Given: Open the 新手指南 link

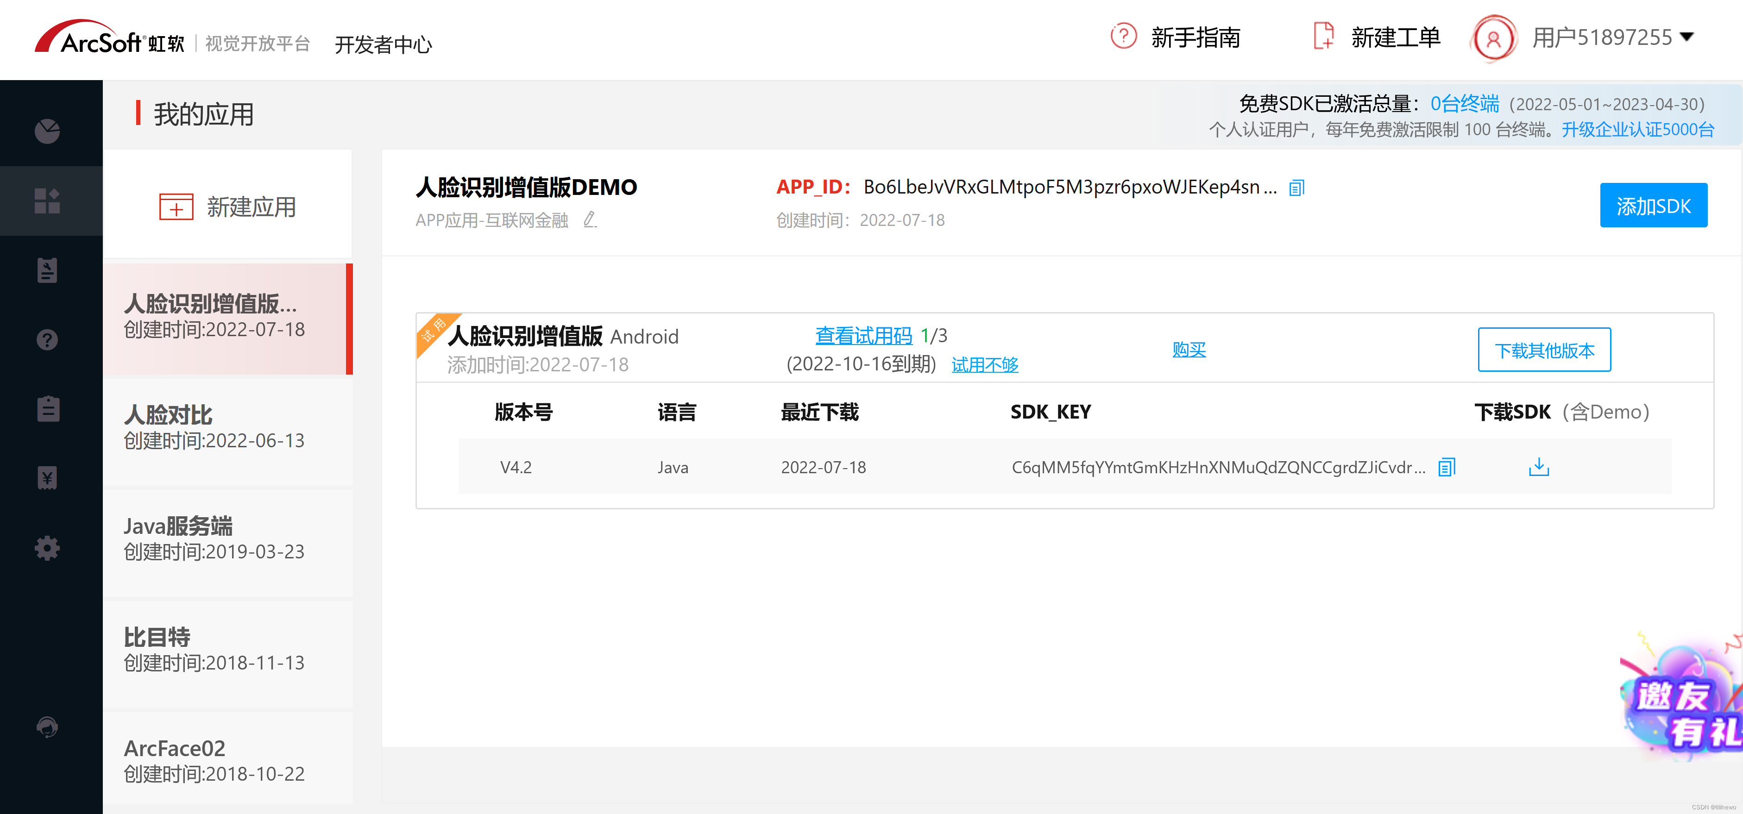Looking at the screenshot, I should coord(1196,38).
